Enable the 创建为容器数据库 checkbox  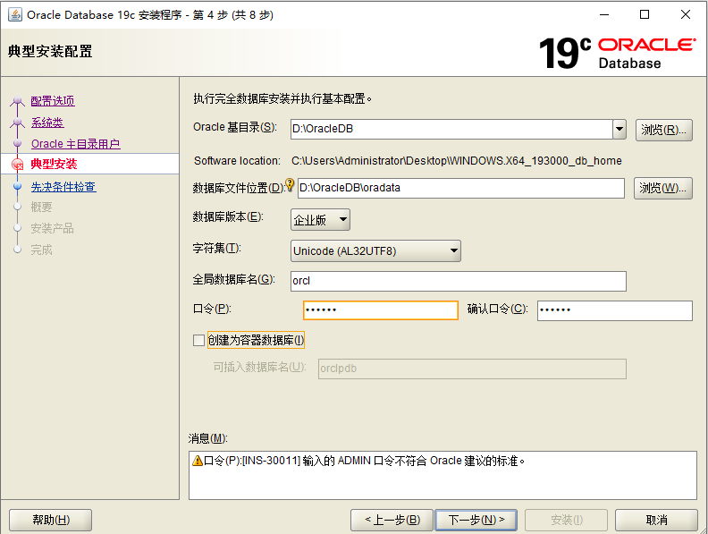click(198, 340)
